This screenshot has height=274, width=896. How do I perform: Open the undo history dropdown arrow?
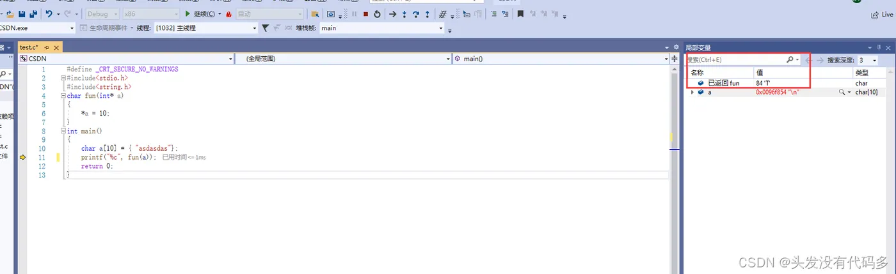click(x=58, y=13)
